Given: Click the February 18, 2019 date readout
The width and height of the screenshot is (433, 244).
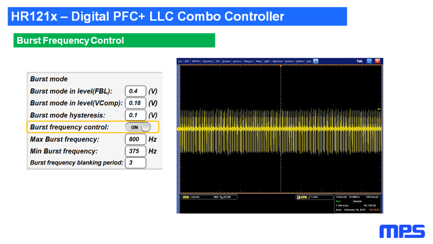Looking at the screenshot, I should (354, 210).
